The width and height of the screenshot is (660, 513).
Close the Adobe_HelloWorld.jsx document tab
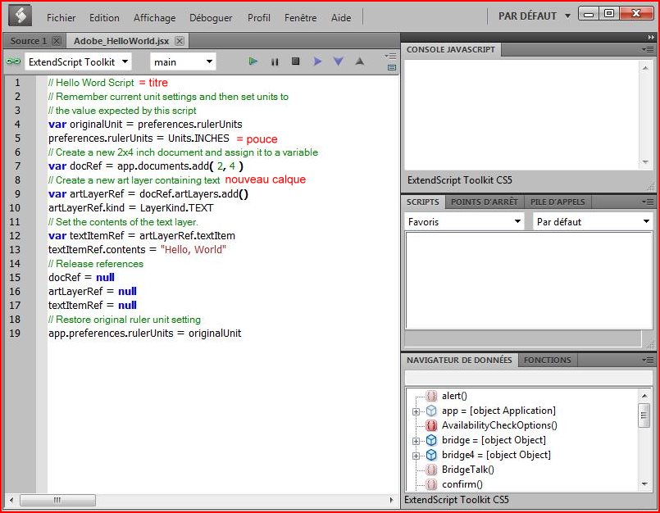[x=180, y=41]
